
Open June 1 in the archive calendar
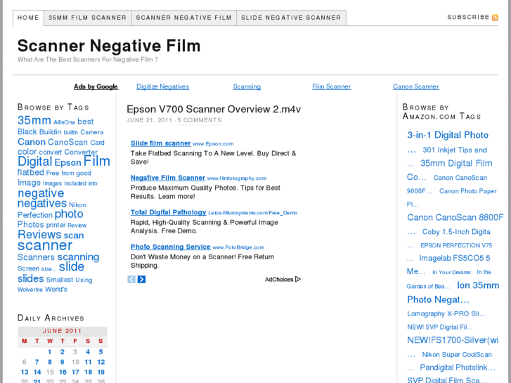pos(49,352)
